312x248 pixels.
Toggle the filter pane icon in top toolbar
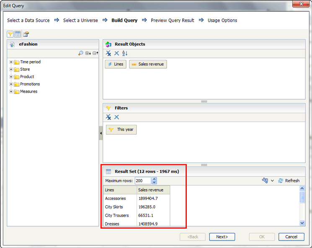coord(10,34)
